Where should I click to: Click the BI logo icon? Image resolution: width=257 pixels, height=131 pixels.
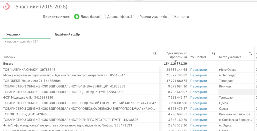[6, 7]
